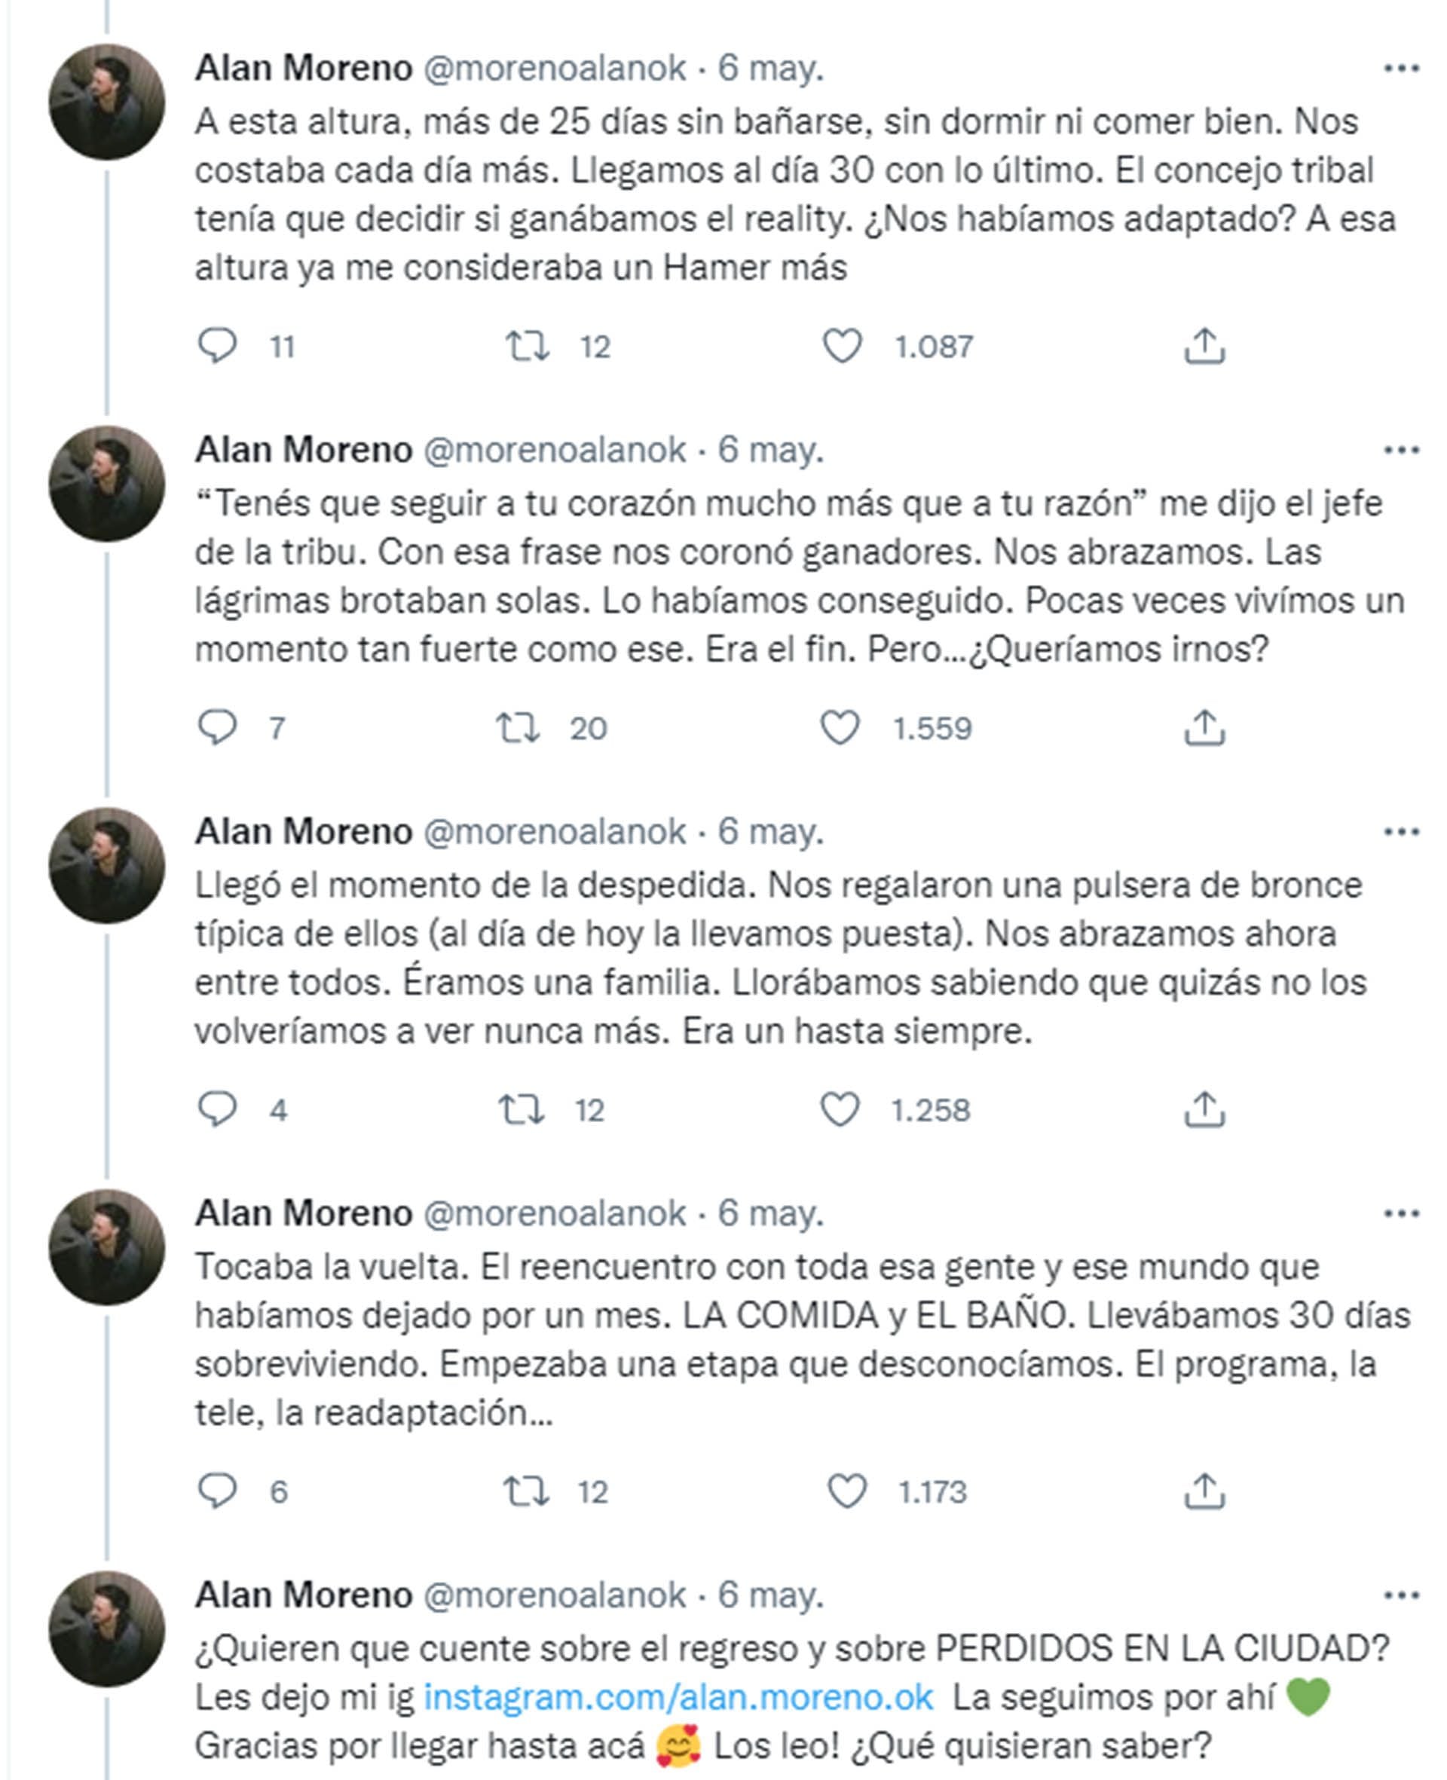Retweet the tweet with 20 retweets
The image size is (1447, 1780).
pyautogui.click(x=519, y=727)
